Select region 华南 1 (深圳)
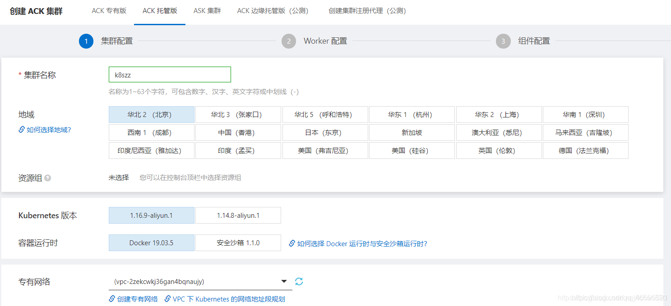671x306 pixels. pyautogui.click(x=586, y=115)
